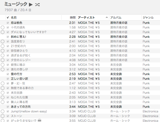Click cloud status circle for 徘徊者ひとり
This screenshot has height=122, width=160.
pos(3,51)
